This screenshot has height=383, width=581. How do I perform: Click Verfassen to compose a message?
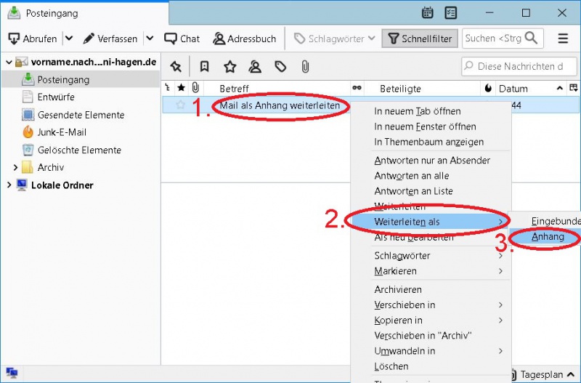coord(110,39)
